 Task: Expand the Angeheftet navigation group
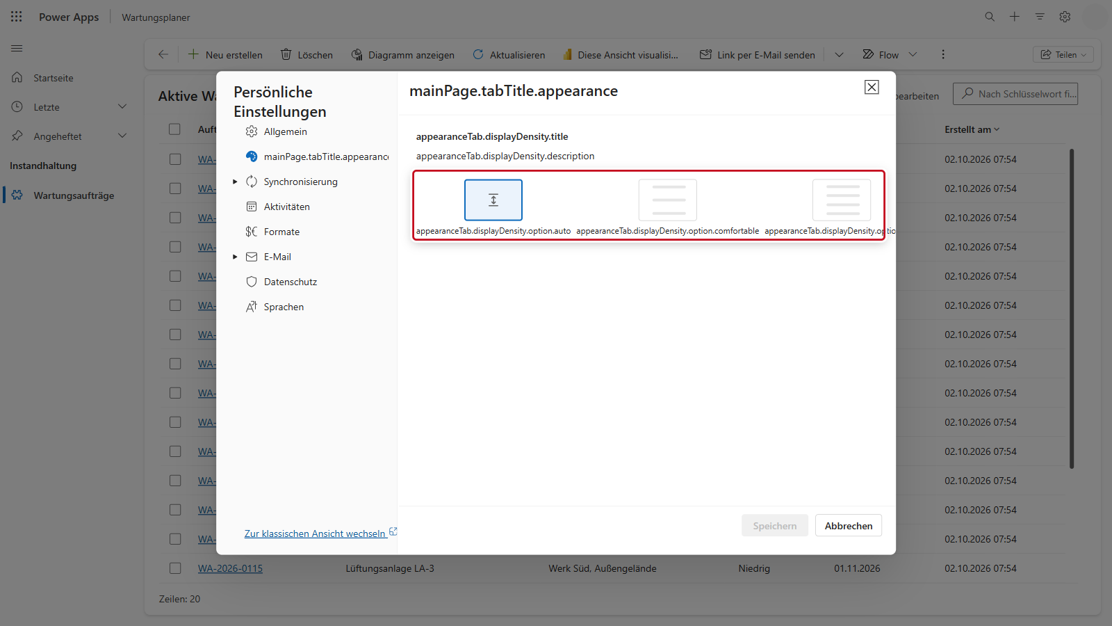[x=122, y=136]
